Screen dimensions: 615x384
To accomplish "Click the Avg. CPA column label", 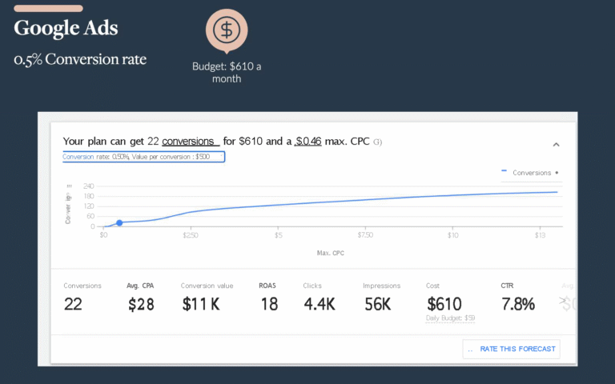I will pos(140,286).
